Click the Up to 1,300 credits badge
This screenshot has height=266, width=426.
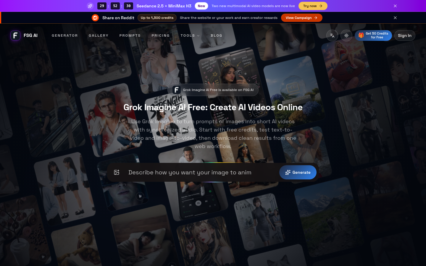[157, 18]
